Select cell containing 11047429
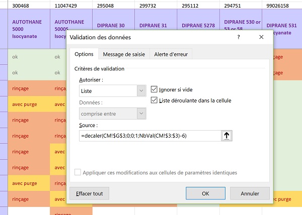This screenshot has height=215, width=302. [71, 6]
